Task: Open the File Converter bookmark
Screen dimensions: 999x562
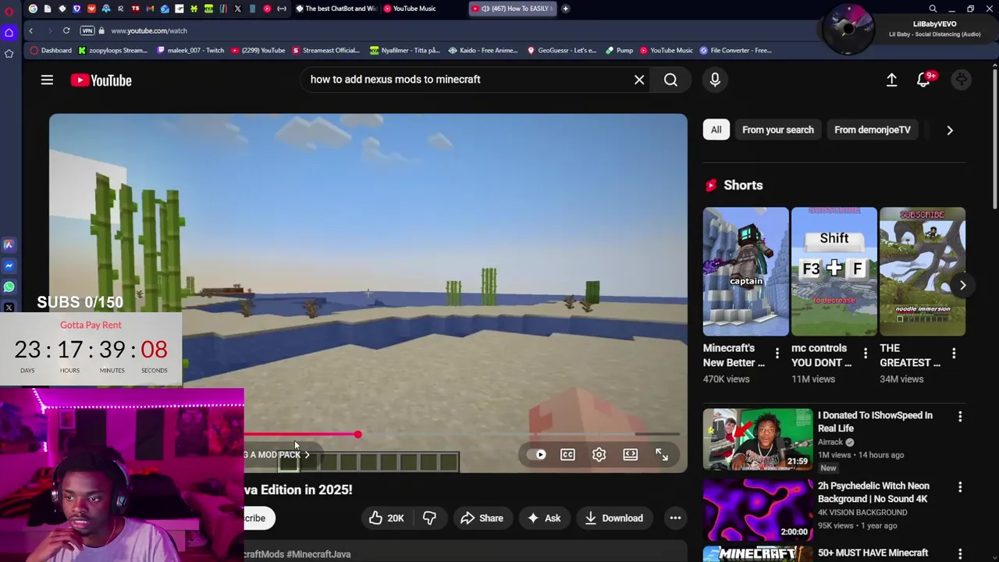Action: pyautogui.click(x=735, y=50)
